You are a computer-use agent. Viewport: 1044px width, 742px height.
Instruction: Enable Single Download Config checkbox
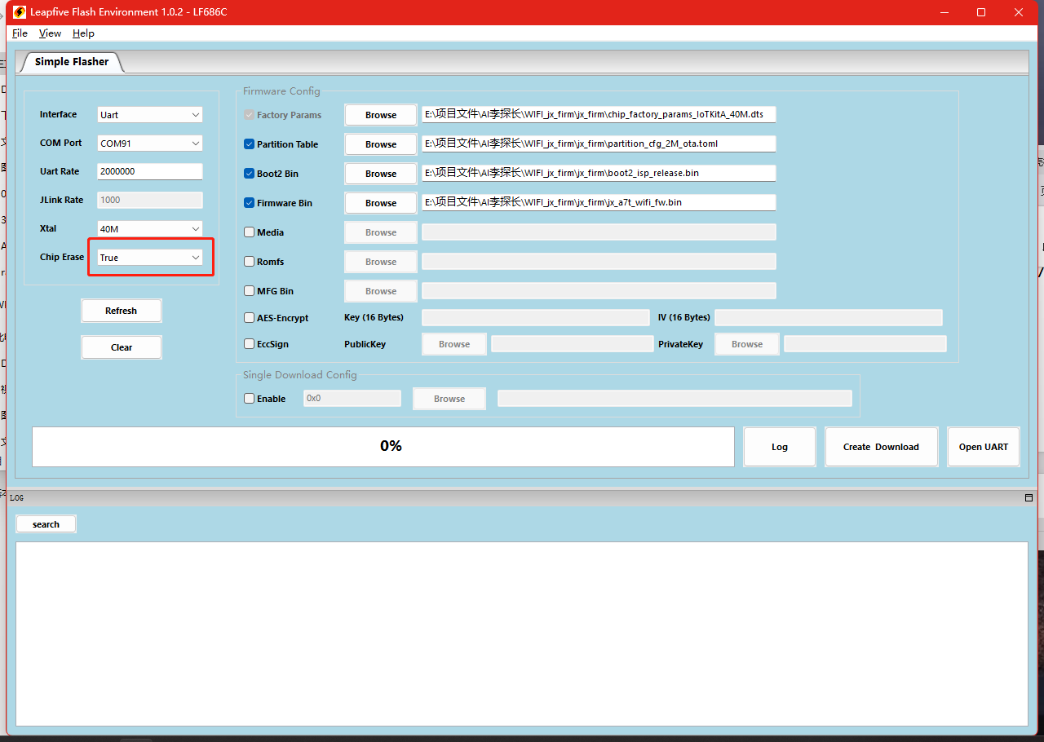250,399
